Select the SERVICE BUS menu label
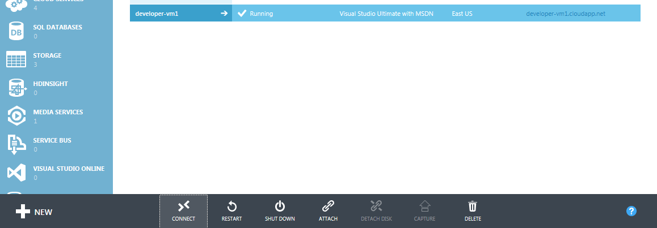The image size is (657, 228). (52, 141)
